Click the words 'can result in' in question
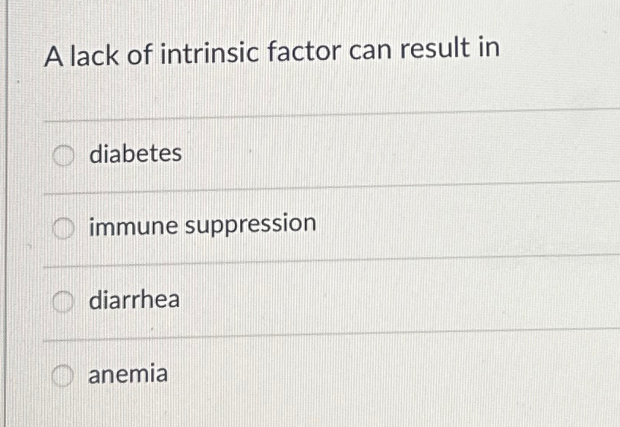The width and height of the screenshot is (620, 427). (425, 48)
